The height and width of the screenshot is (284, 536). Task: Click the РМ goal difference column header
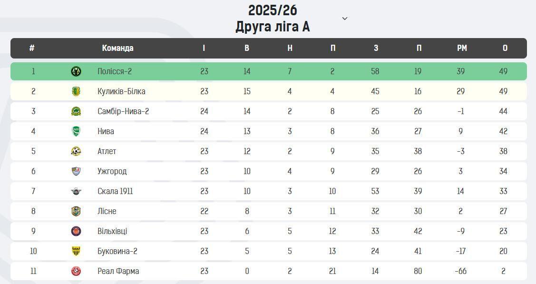pos(462,48)
